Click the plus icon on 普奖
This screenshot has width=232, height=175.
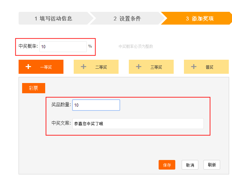(194, 67)
